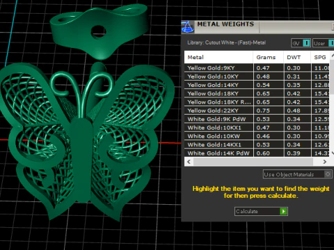Click the green Calculate arrow icon
The width and height of the screenshot is (334, 250).
pos(283,211)
